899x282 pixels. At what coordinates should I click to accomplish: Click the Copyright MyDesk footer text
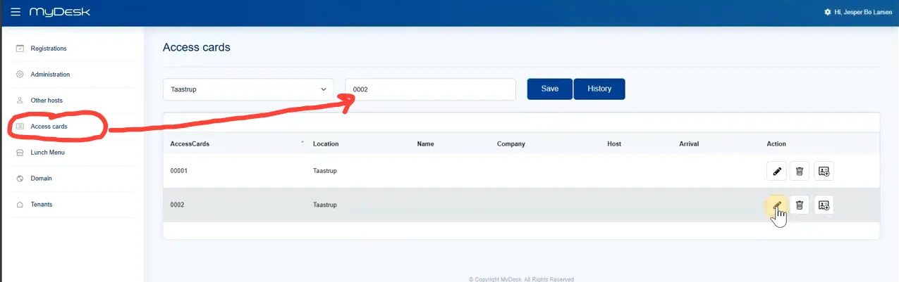tap(521, 279)
